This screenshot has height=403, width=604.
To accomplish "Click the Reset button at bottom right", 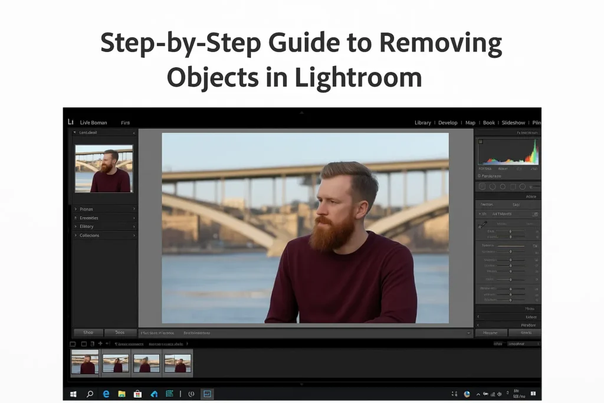I will 526,332.
